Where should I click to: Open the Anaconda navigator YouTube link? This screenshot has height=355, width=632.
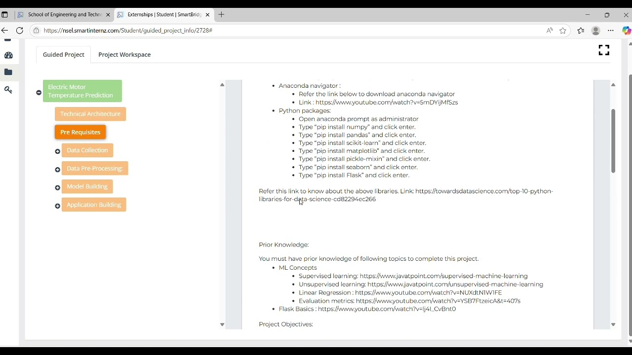387,103
